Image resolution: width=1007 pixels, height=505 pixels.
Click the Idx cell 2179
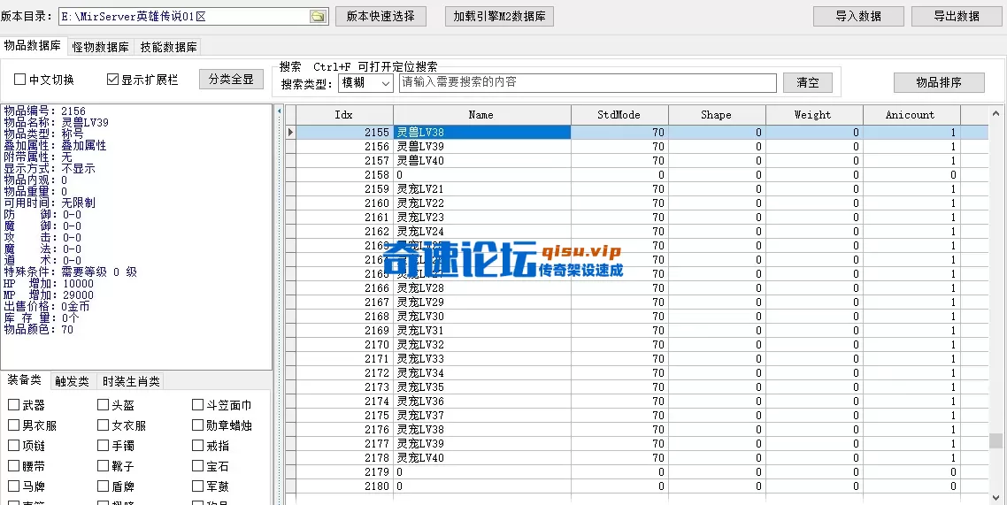(344, 471)
